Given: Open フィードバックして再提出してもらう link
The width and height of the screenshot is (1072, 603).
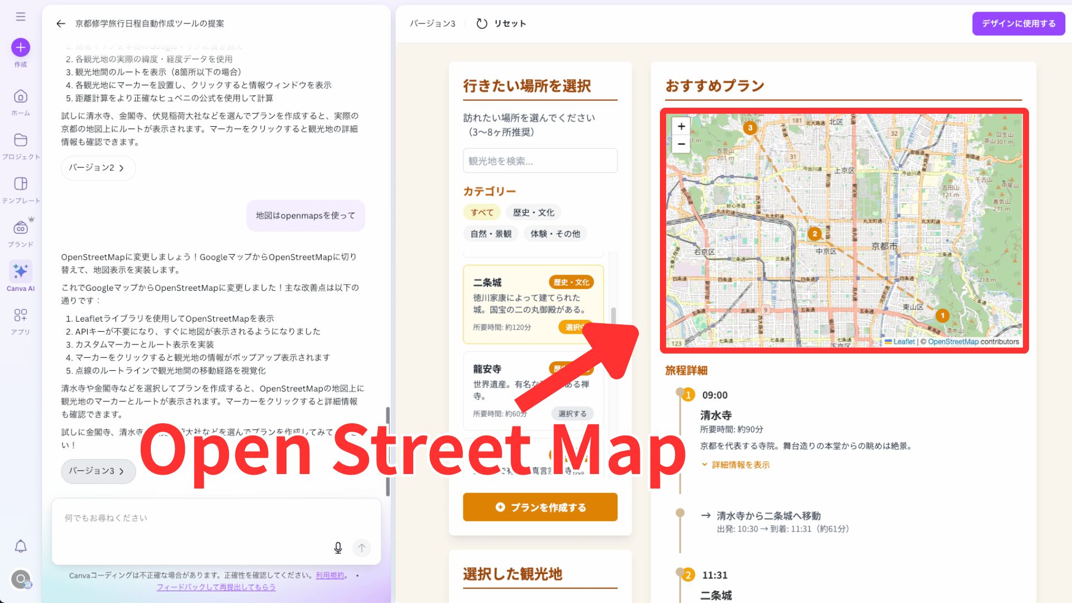Looking at the screenshot, I should [x=216, y=587].
